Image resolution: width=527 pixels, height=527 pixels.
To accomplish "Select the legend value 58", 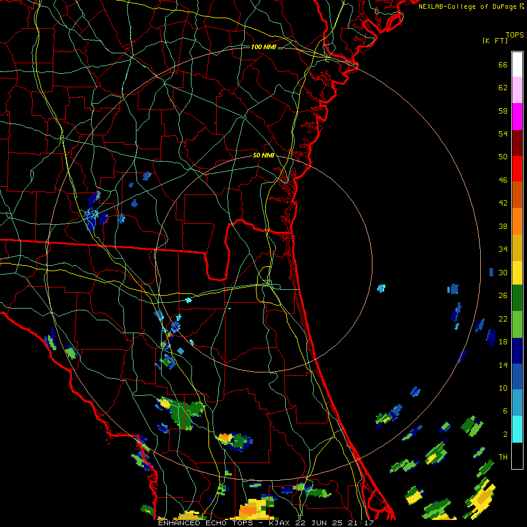I will tap(503, 111).
